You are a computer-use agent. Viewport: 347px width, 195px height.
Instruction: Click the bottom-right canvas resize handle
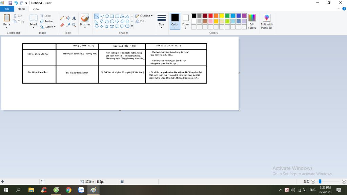click(x=239, y=110)
